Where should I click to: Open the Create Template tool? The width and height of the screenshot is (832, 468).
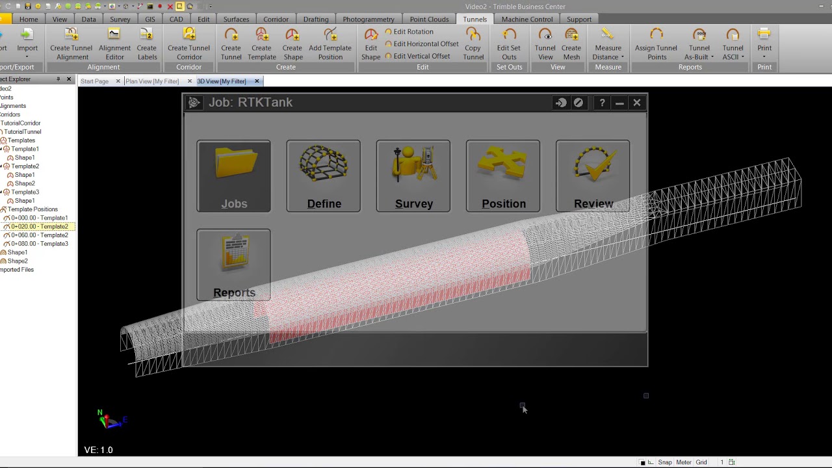(261, 44)
